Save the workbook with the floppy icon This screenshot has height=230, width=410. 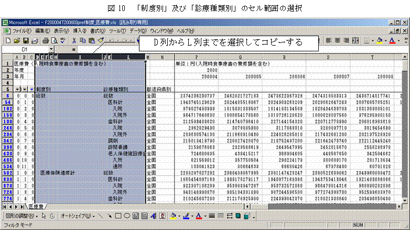(x=25, y=40)
